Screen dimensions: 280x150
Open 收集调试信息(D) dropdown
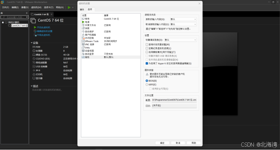click(180, 40)
